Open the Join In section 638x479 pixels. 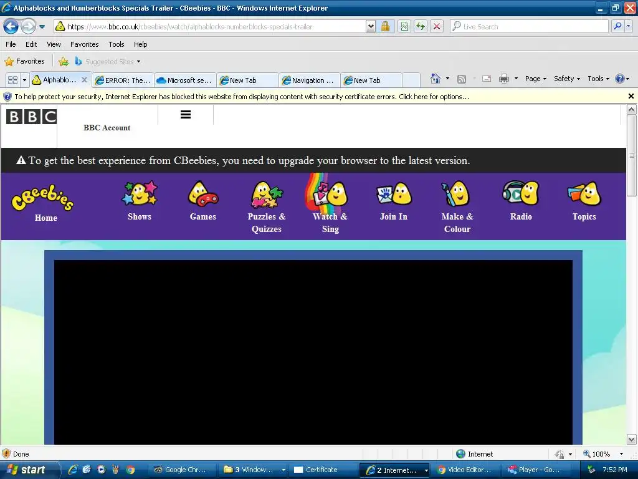(x=394, y=201)
